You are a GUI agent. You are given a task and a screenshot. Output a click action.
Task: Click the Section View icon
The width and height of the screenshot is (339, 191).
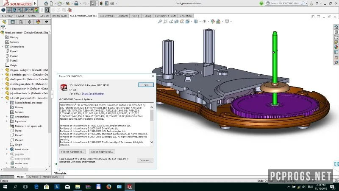176,22
